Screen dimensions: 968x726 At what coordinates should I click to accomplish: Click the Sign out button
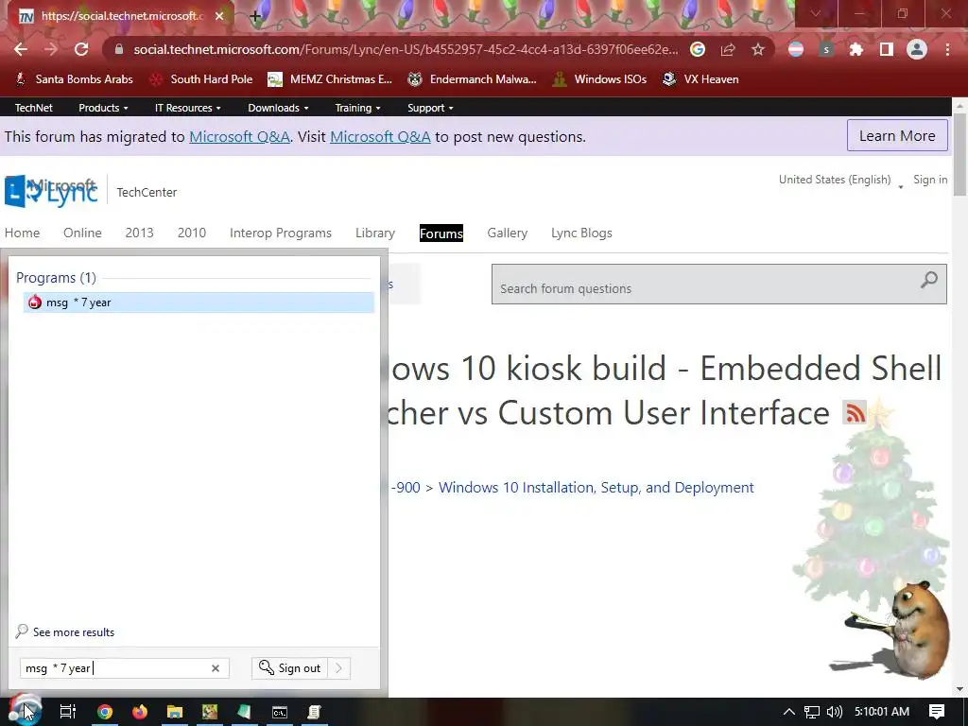tap(289, 668)
